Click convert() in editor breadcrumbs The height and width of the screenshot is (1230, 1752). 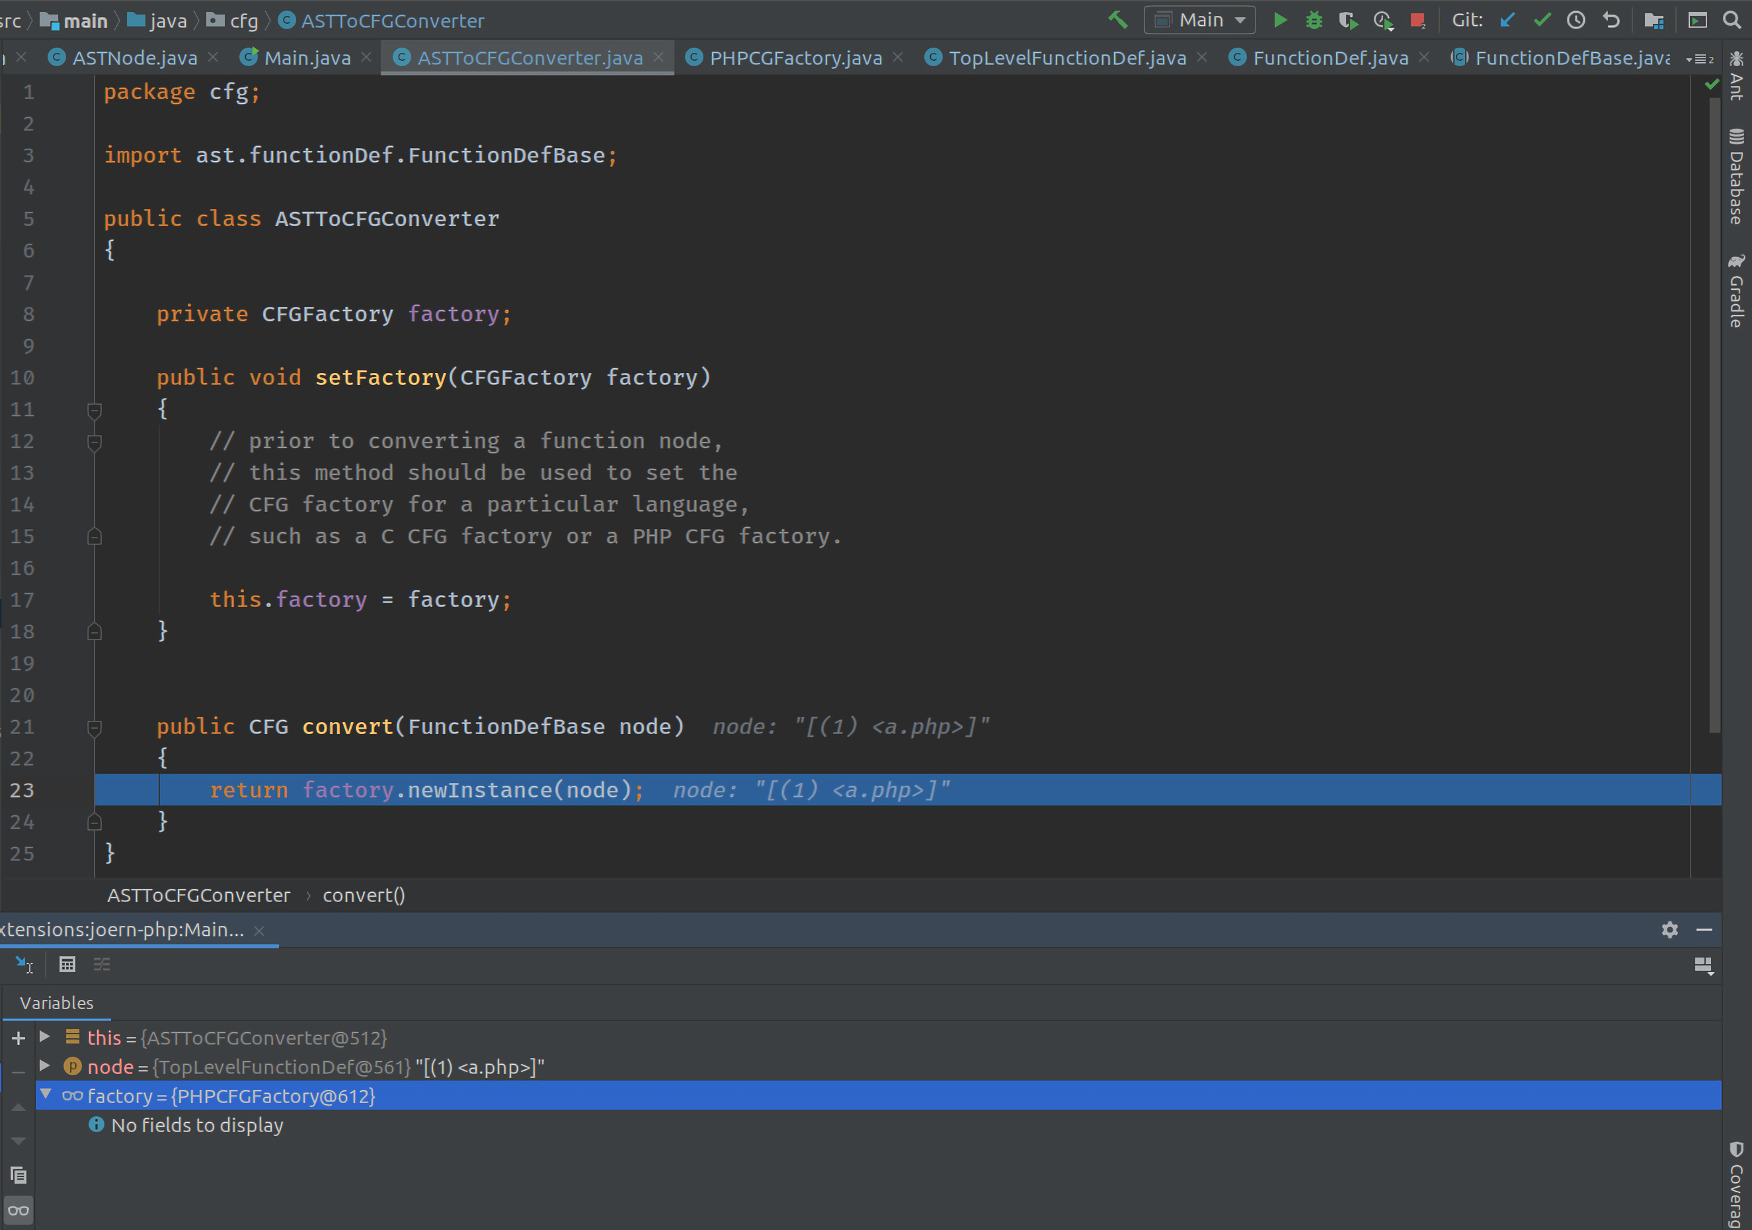pyautogui.click(x=364, y=895)
